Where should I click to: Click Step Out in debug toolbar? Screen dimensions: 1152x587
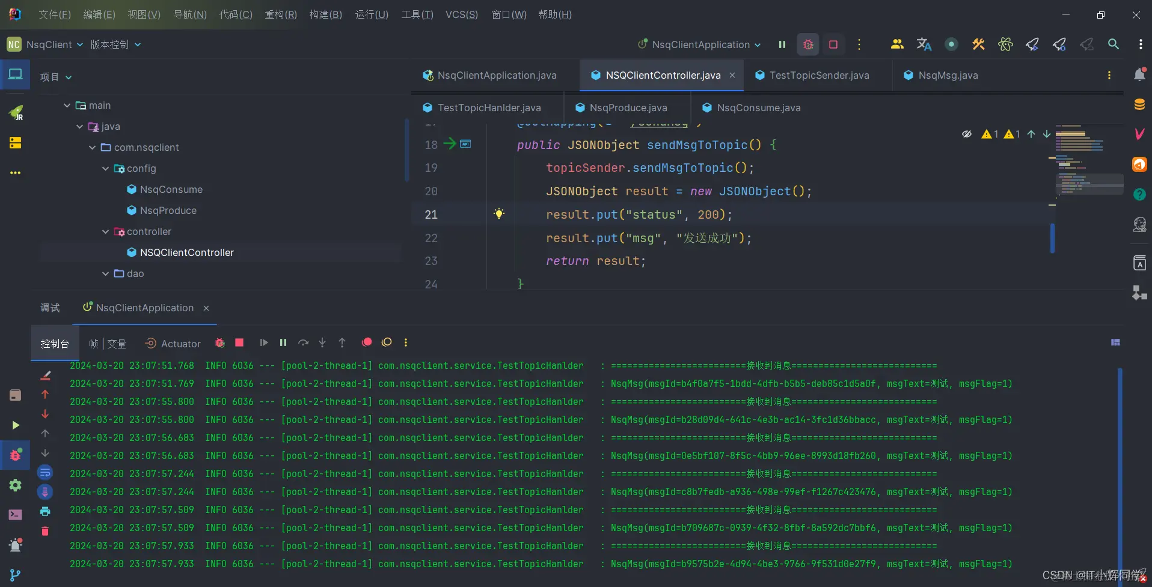(342, 342)
